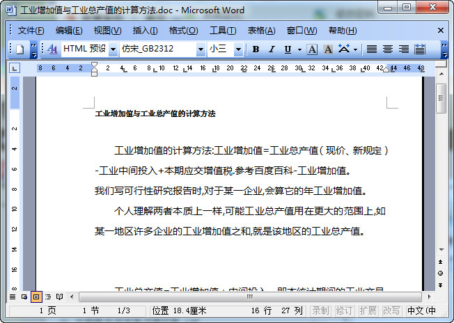This screenshot has width=454, height=323.
Task: Click the 中文(中 language indicator
Action: click(x=421, y=311)
